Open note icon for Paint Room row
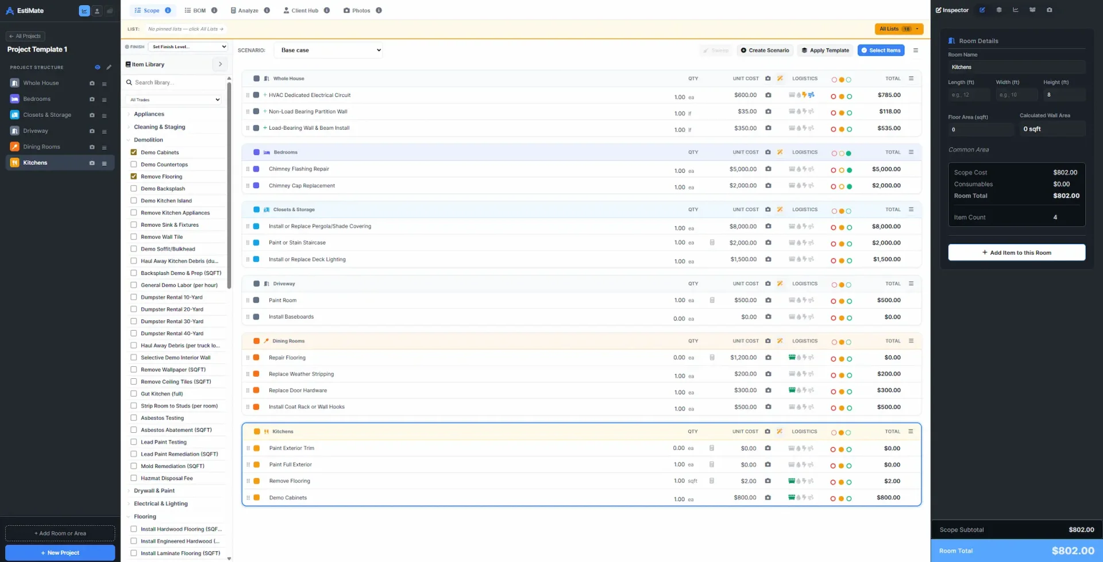The image size is (1103, 562). (712, 300)
